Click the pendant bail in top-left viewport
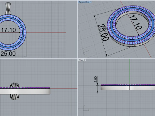 (x=8, y=8)
